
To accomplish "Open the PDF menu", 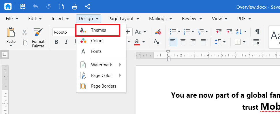I will point(244,19).
